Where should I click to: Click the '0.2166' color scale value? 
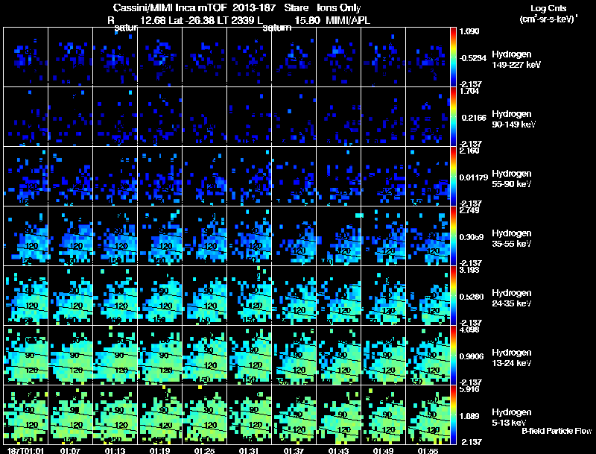click(474, 118)
